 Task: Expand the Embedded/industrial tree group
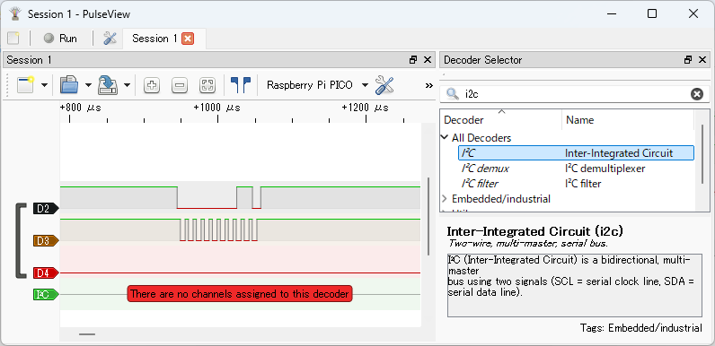[x=445, y=199]
